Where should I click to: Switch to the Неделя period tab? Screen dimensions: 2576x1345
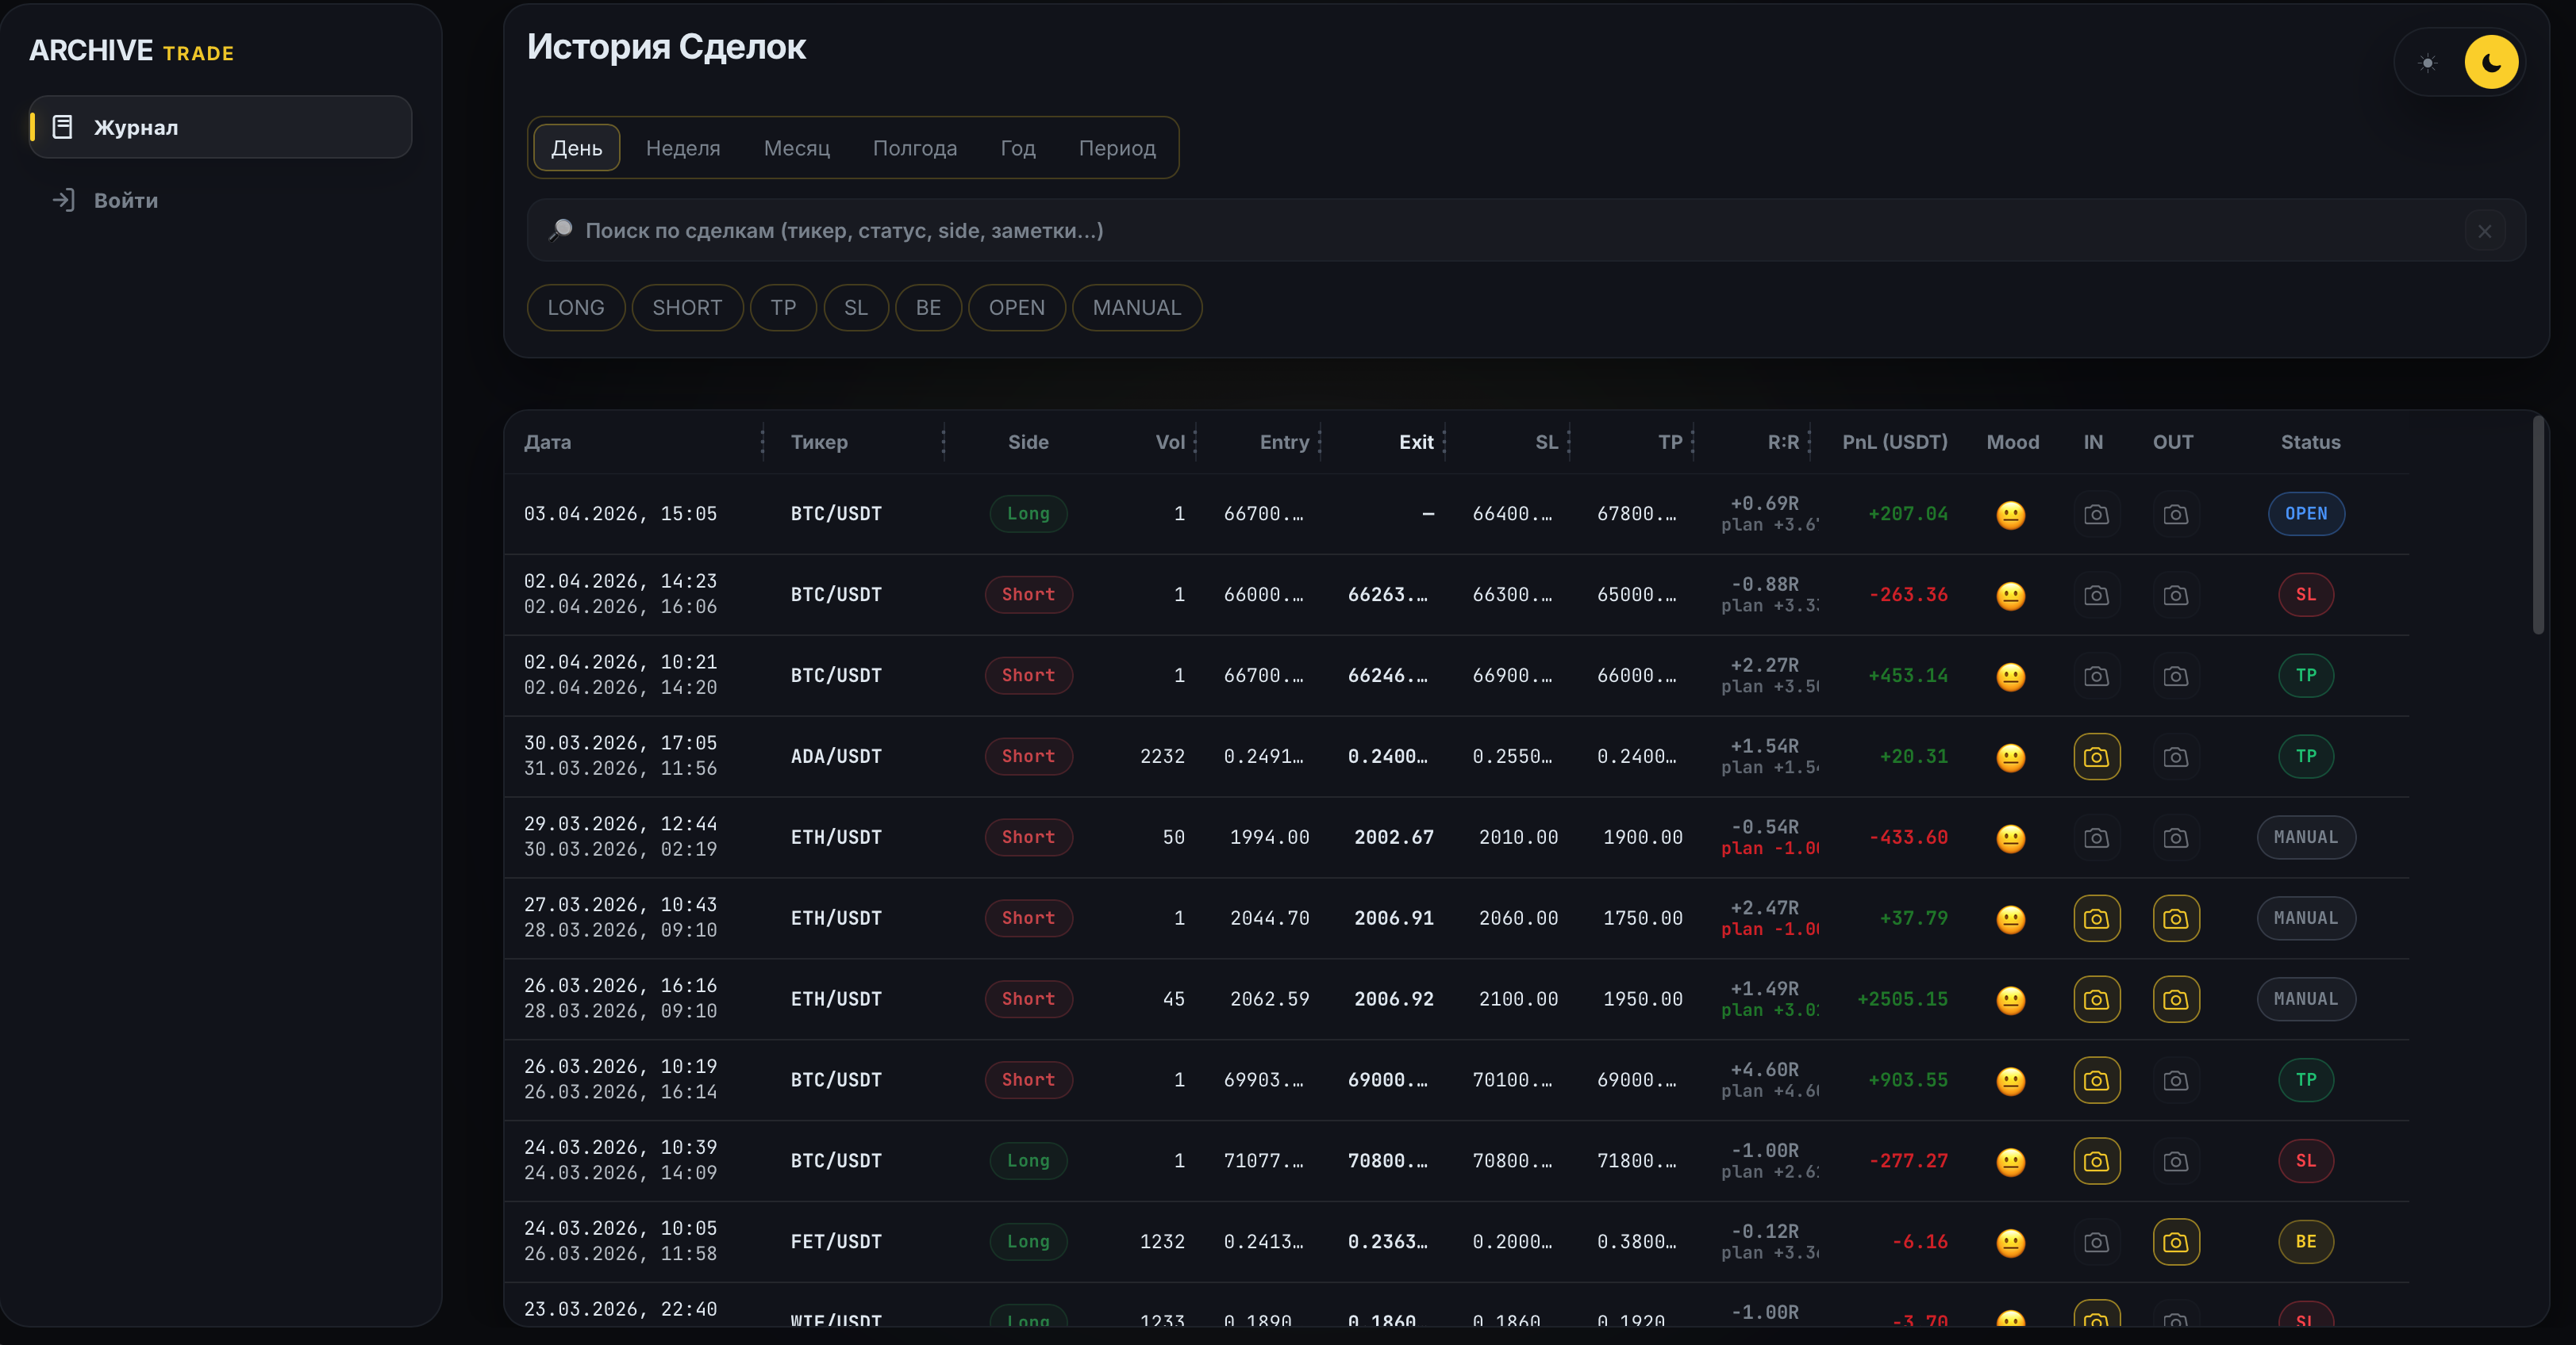(682, 148)
